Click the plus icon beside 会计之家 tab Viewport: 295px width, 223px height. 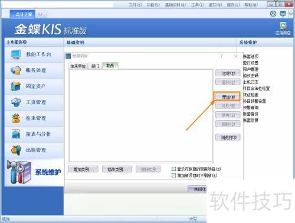click(40, 14)
